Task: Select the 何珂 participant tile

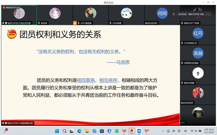Action: pyautogui.click(x=162, y=13)
